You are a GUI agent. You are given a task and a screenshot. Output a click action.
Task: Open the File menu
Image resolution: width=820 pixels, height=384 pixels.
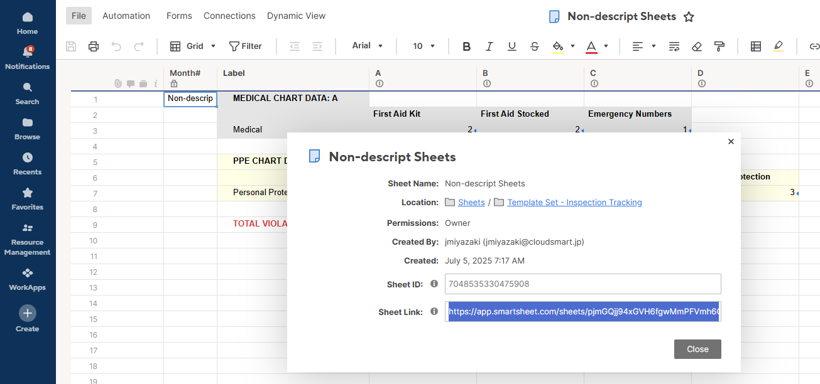point(79,16)
